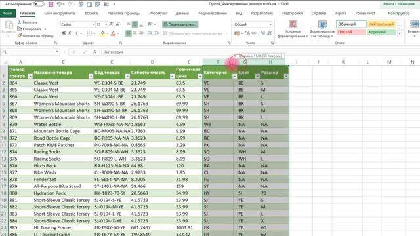Expand the font color dropdown arrow
The height and width of the screenshot is (236, 420).
point(118,33)
